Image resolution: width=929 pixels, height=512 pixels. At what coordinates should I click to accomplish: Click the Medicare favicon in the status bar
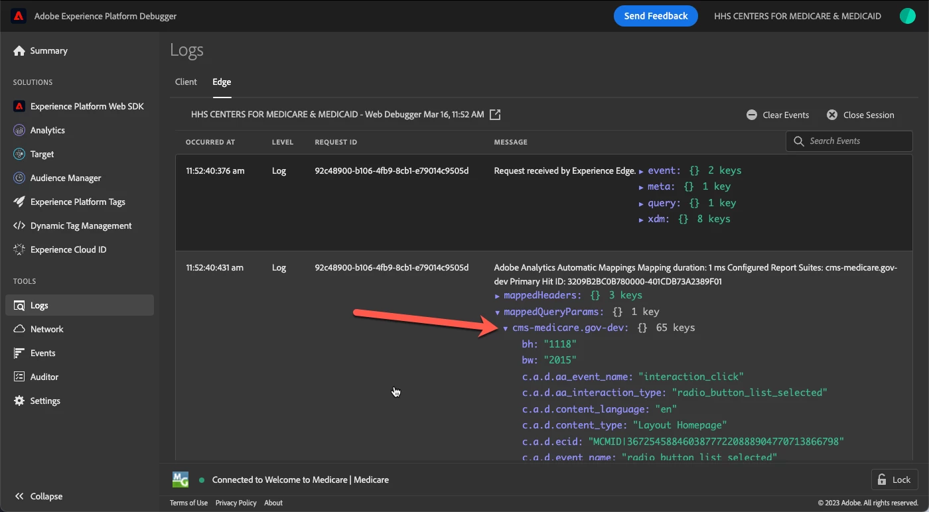(x=180, y=480)
